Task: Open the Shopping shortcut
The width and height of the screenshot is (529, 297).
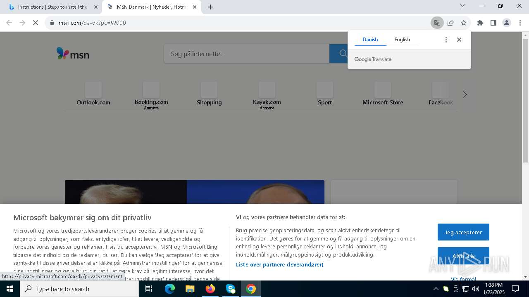Action: (x=209, y=94)
